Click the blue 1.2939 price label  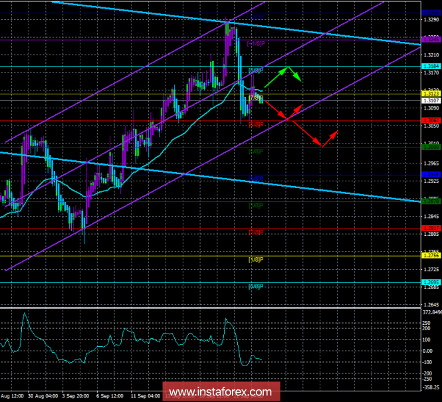coord(431,175)
